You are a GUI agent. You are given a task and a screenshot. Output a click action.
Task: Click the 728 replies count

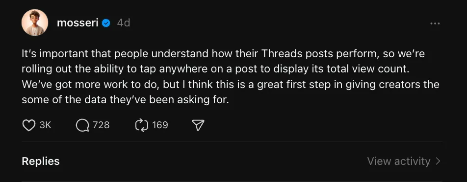pos(101,125)
